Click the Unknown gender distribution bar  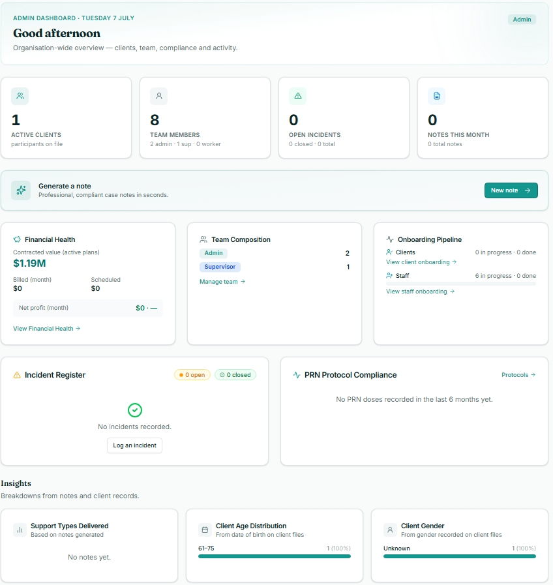coord(459,556)
